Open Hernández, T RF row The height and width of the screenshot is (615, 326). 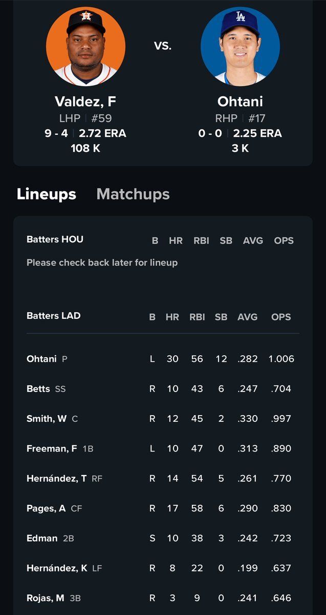click(163, 478)
